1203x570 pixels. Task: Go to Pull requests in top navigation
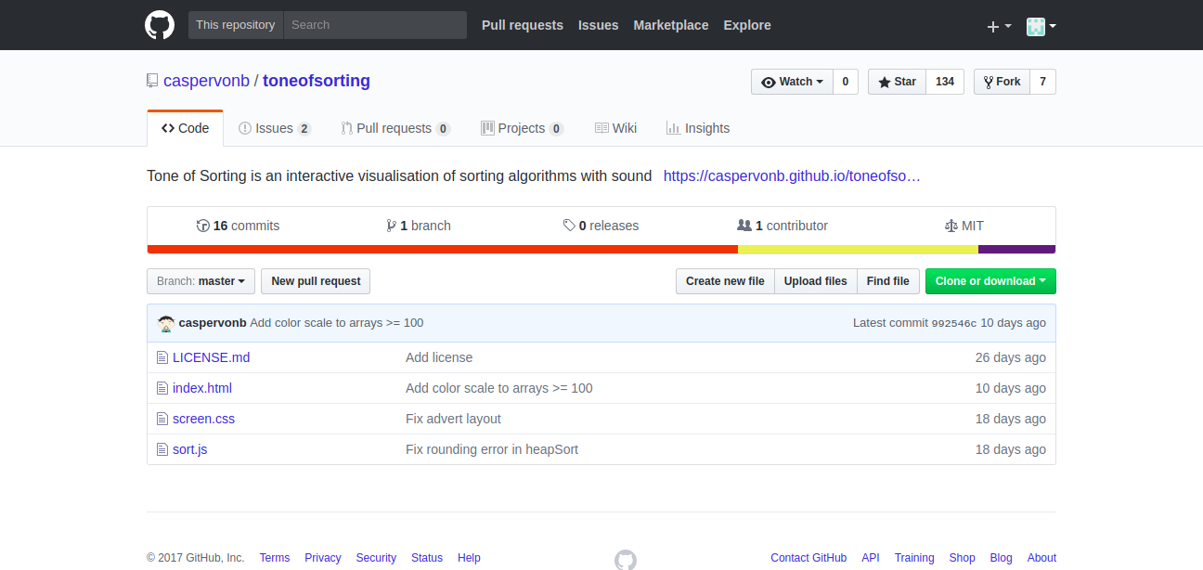tap(523, 25)
